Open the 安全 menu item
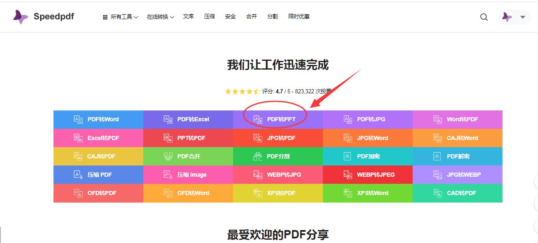This screenshot has width=538, height=243. pos(231,16)
